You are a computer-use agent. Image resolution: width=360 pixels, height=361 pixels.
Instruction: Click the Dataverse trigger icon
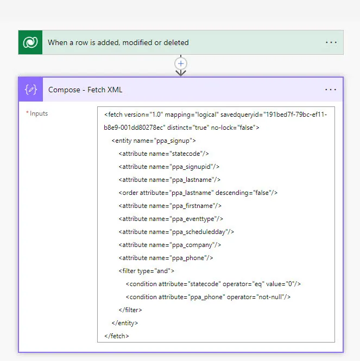point(30,42)
